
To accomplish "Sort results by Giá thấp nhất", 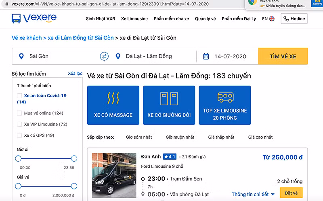I will 221,137.
